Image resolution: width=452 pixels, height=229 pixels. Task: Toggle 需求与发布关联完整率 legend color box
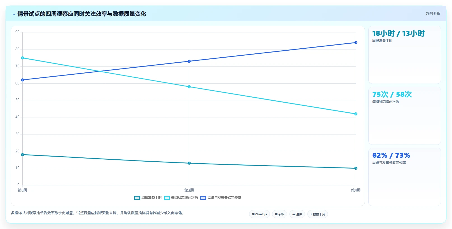tap(203, 198)
